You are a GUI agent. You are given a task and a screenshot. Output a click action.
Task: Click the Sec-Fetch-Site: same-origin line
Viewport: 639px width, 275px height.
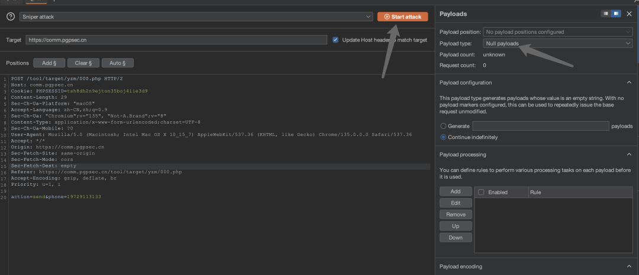point(53,153)
